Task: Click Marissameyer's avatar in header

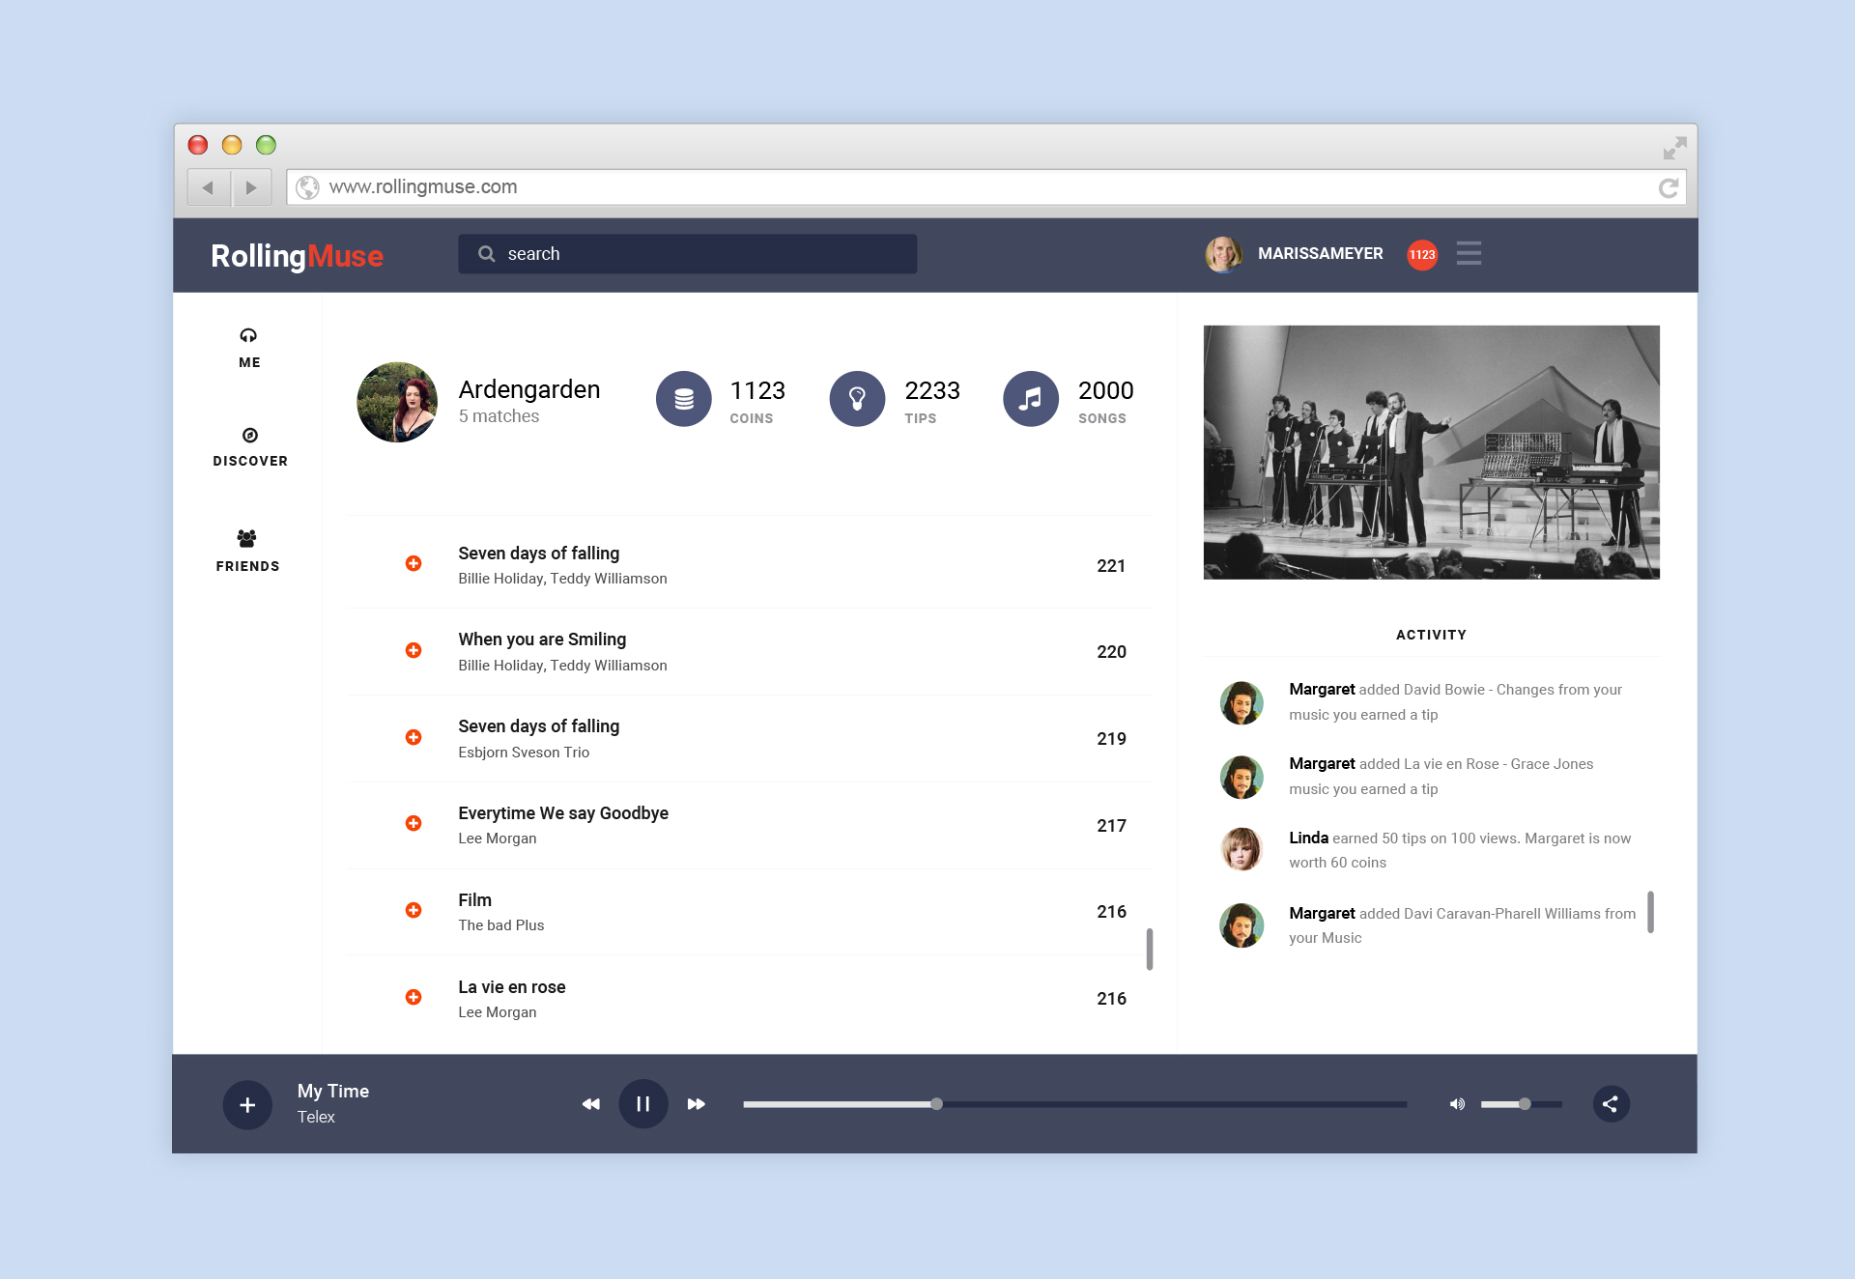Action: [1223, 254]
